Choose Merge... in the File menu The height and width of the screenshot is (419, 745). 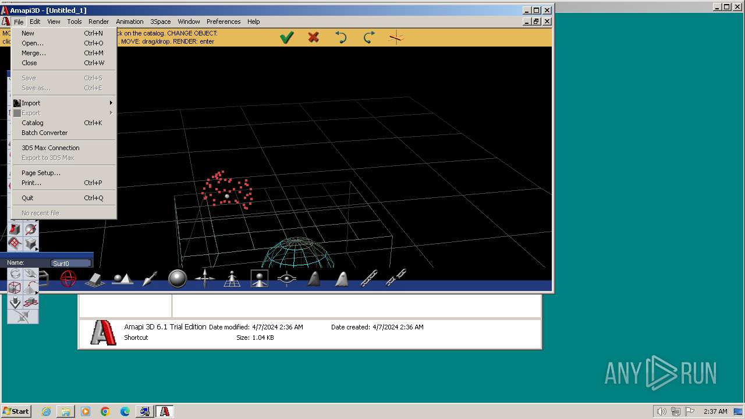[64, 53]
